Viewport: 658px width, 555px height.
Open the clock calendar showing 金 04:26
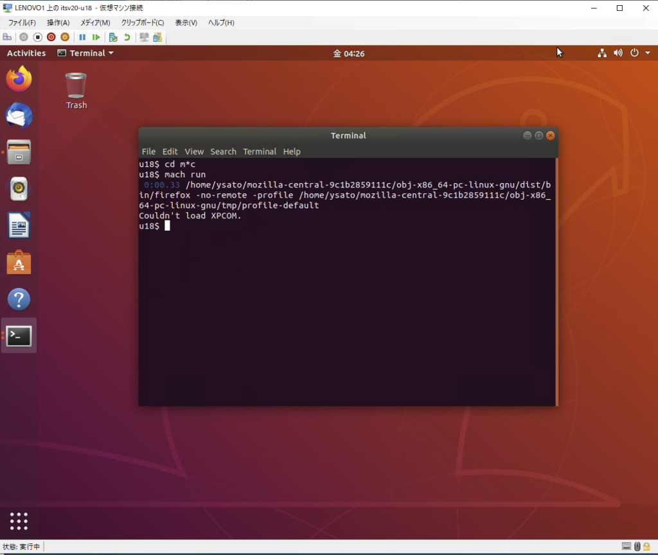point(348,53)
